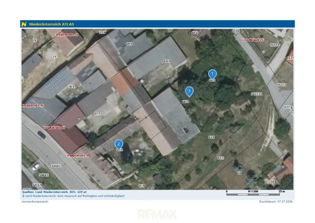The image size is (315, 223).
Task: Click the Hauptstraße 43 address label
Action: click(67, 34)
